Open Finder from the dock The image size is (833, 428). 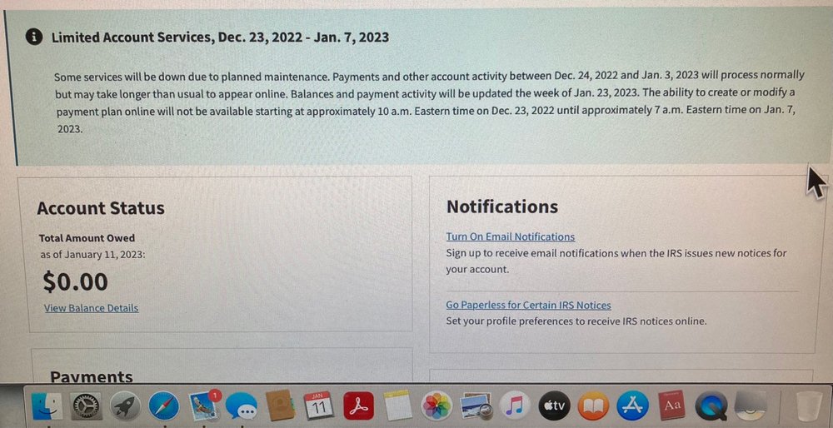pyautogui.click(x=46, y=406)
